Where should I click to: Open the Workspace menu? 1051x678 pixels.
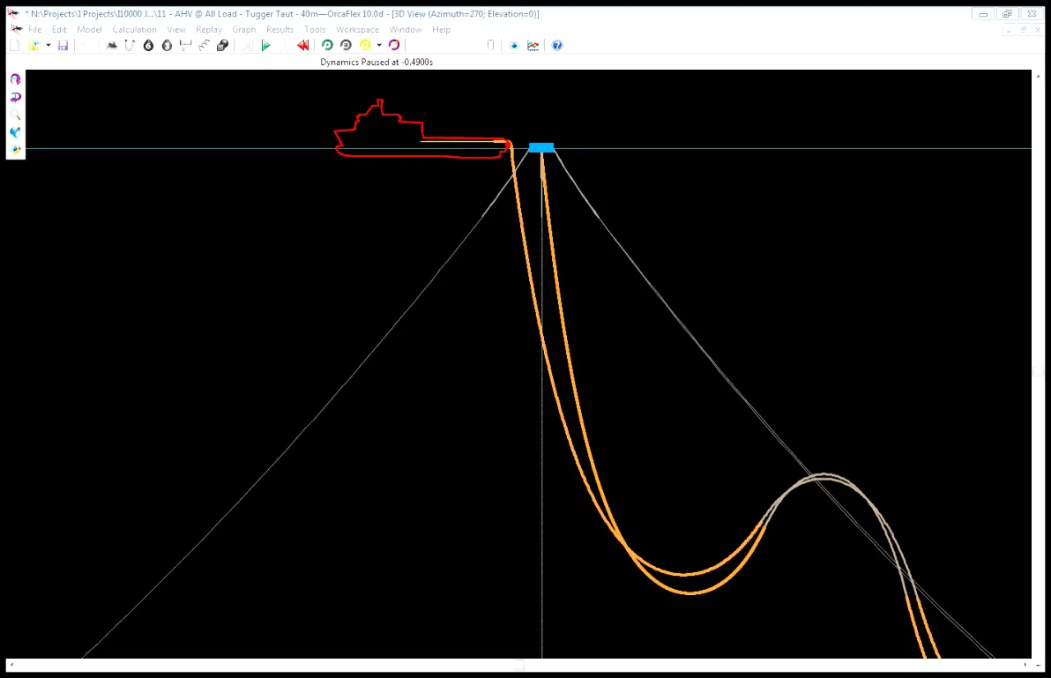tap(357, 29)
